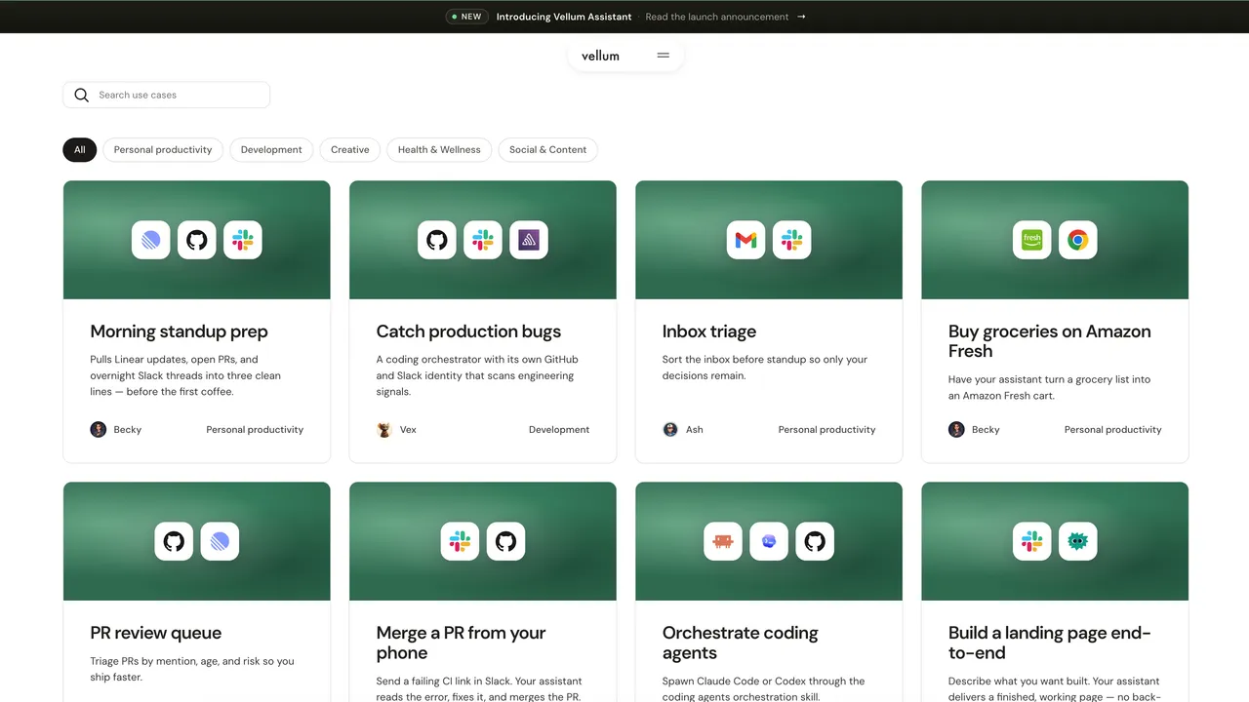Click the Personal productivity tag on the Amazon Fresh card
The image size is (1249, 702).
(1113, 430)
